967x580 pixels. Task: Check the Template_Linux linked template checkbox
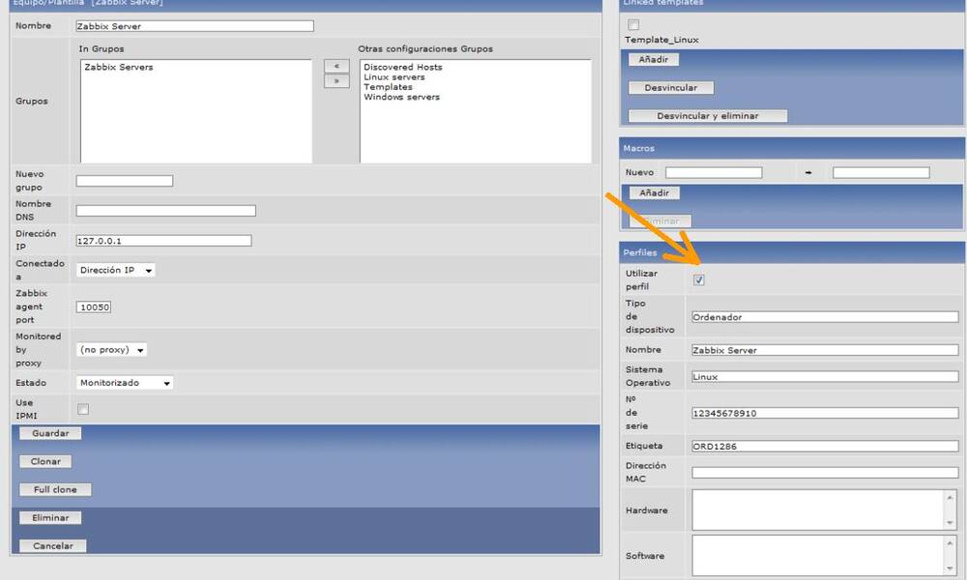coord(633,25)
